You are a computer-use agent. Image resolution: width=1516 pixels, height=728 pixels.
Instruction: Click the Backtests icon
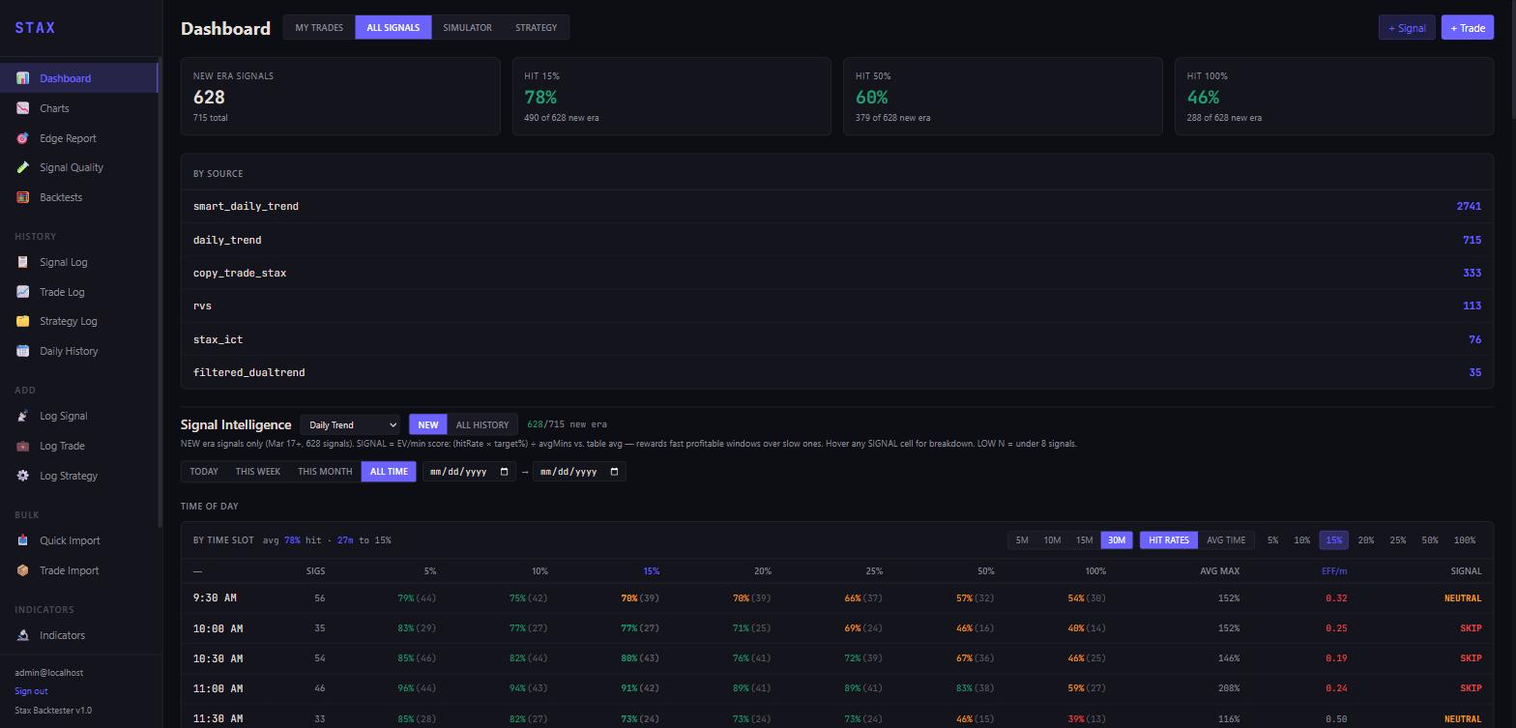[x=22, y=197]
